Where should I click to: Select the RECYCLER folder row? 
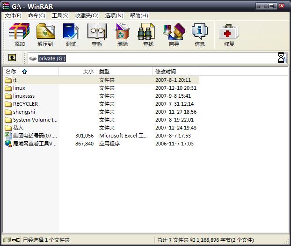[102, 104]
